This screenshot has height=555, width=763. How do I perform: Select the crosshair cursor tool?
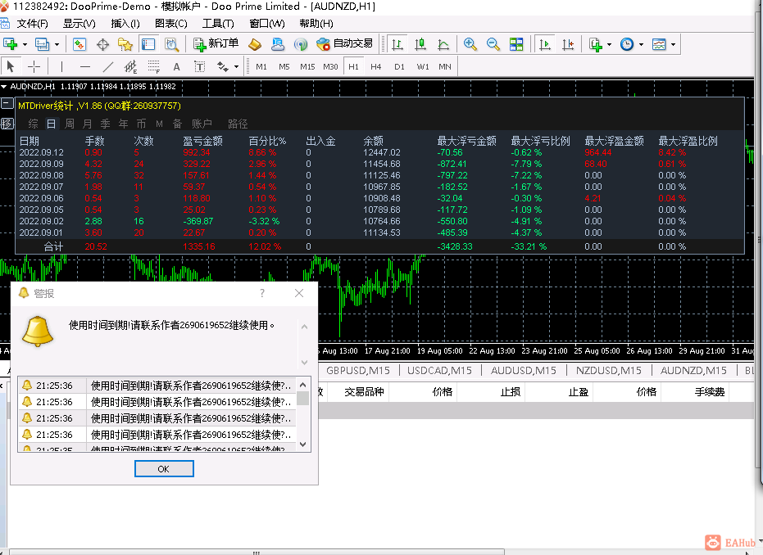[34, 66]
